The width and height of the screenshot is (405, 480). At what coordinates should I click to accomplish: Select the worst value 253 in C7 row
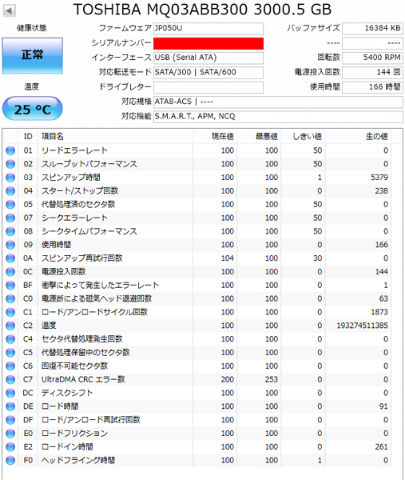point(271,379)
